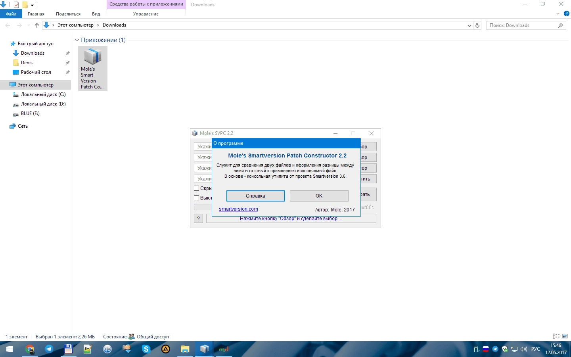Screen dimensions: 571x357
Task: Open the address bar history dropdown
Action: click(469, 25)
